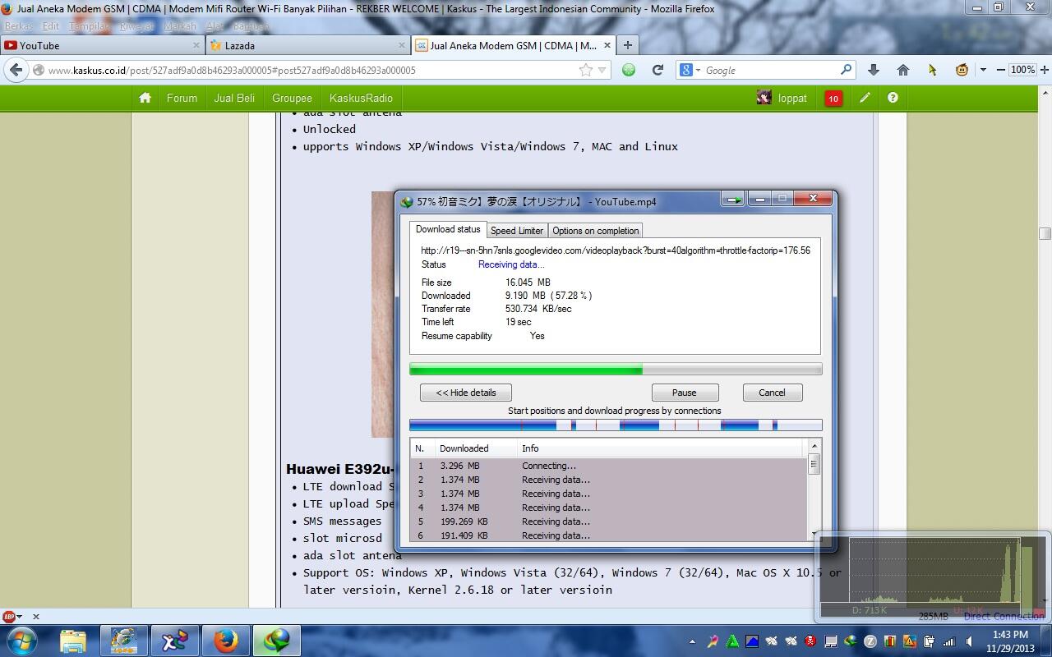Click the Internet Download Manager taskbar icon
The image size is (1052, 657).
[x=276, y=641]
